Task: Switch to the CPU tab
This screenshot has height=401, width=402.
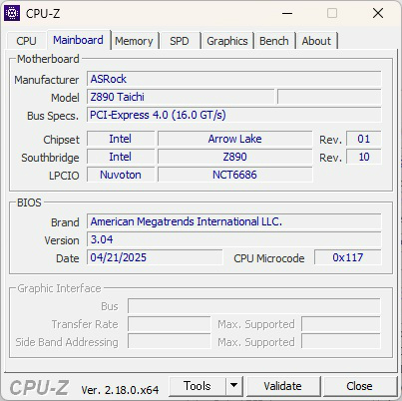Action: 26,41
